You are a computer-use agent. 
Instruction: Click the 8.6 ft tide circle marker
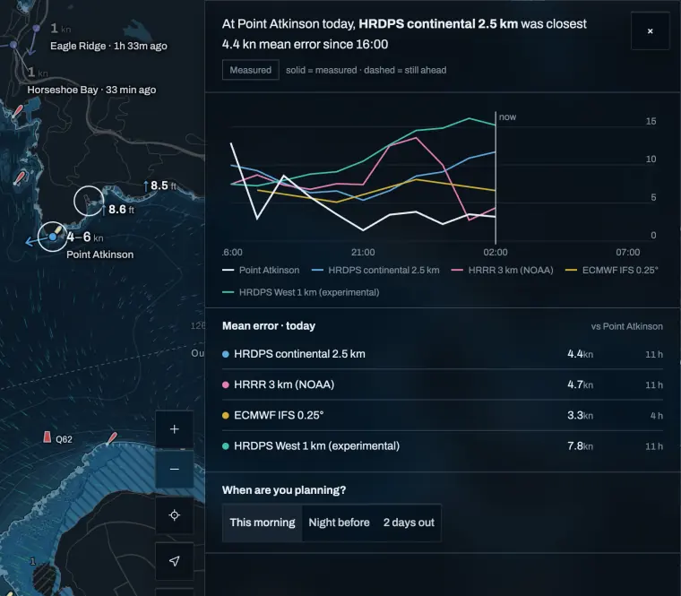coord(89,201)
